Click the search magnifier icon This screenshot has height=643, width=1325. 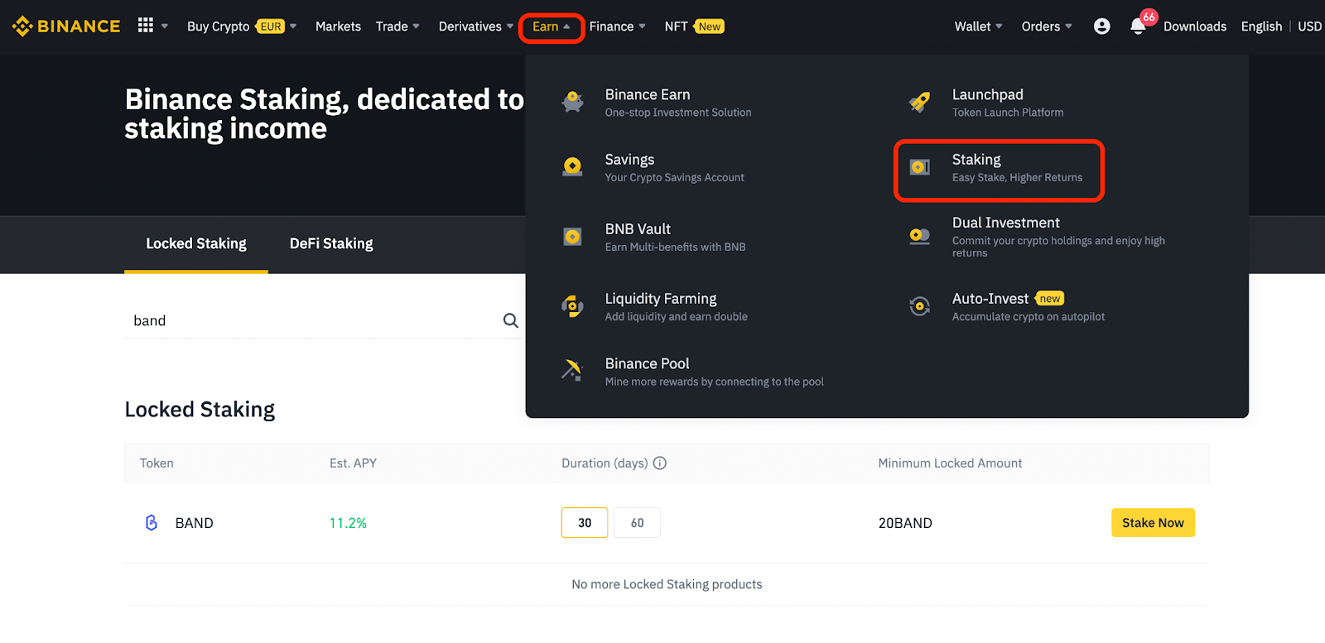511,320
